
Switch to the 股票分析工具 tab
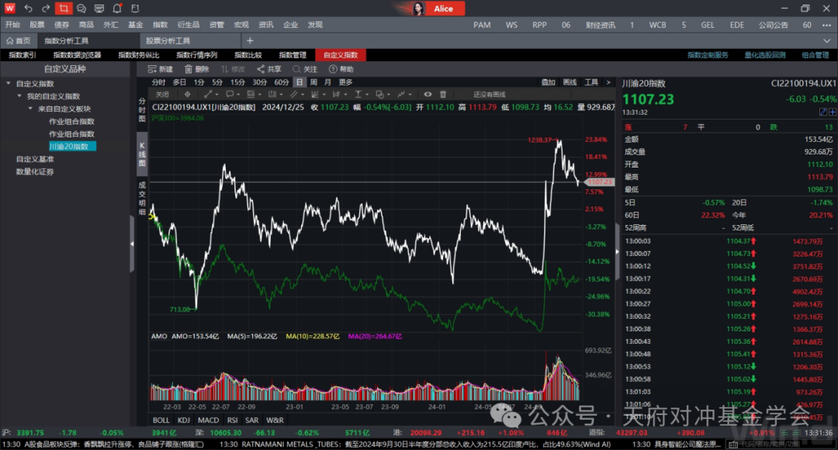168,40
